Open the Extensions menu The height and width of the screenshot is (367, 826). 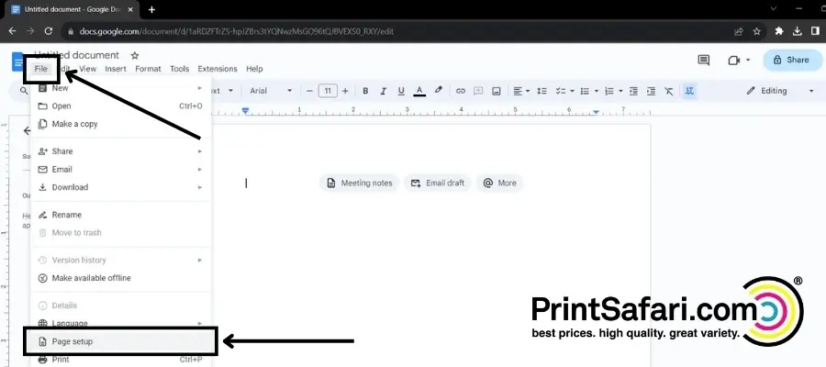217,69
